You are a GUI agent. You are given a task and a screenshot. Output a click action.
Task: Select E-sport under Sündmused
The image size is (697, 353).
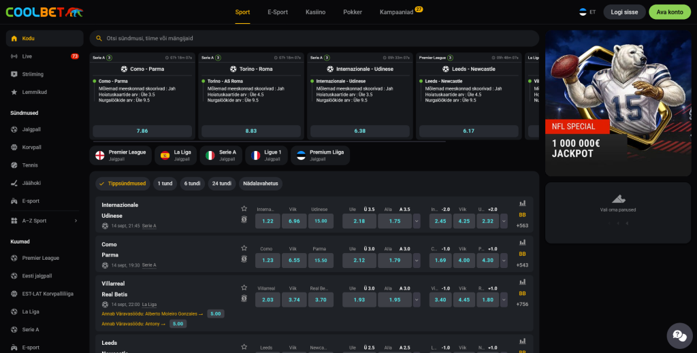point(44,201)
